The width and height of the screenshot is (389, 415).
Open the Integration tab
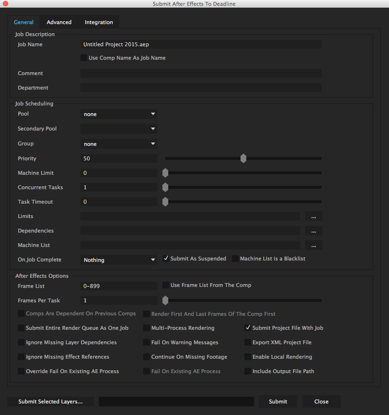[99, 22]
